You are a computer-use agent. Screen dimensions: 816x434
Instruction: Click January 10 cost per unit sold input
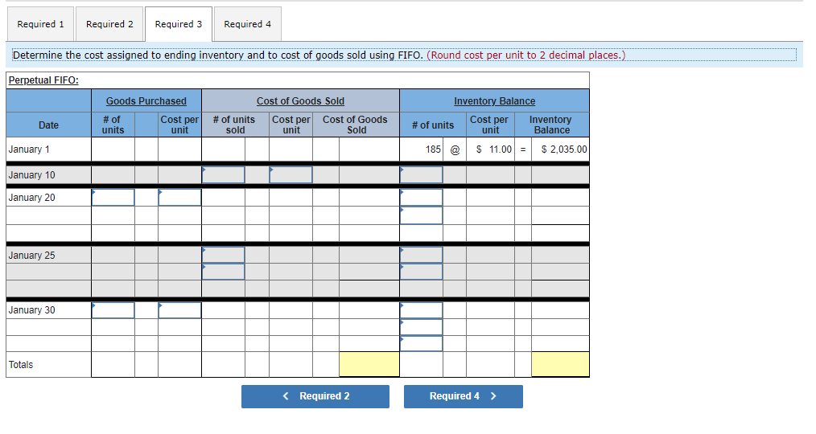point(291,174)
